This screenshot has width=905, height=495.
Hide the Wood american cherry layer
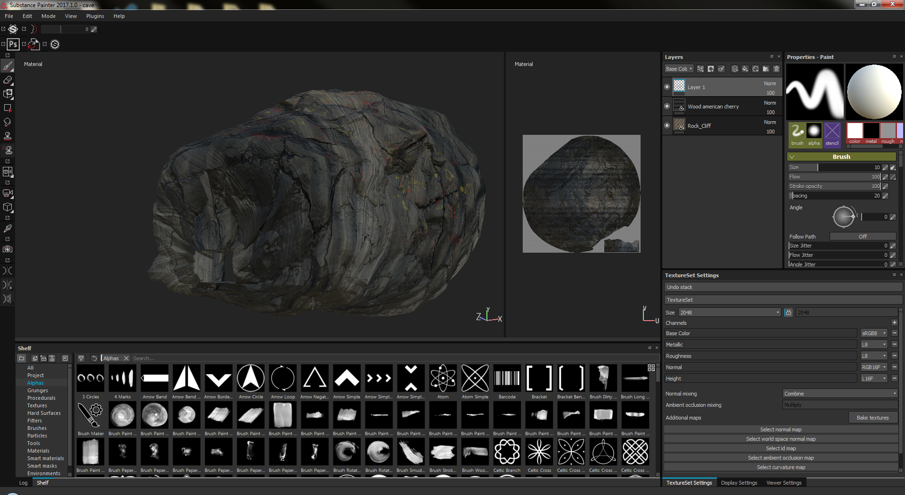pyautogui.click(x=667, y=106)
